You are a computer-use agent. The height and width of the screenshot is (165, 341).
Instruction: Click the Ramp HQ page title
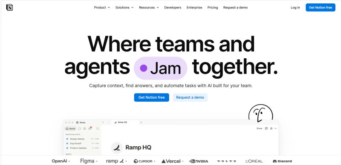(x=138, y=148)
